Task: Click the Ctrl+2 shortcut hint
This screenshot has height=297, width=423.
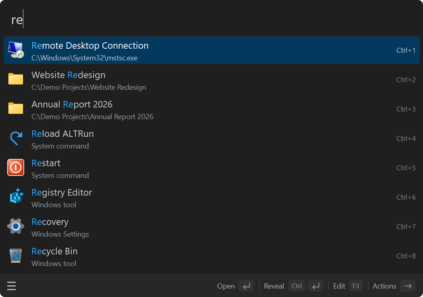Action: click(x=406, y=80)
